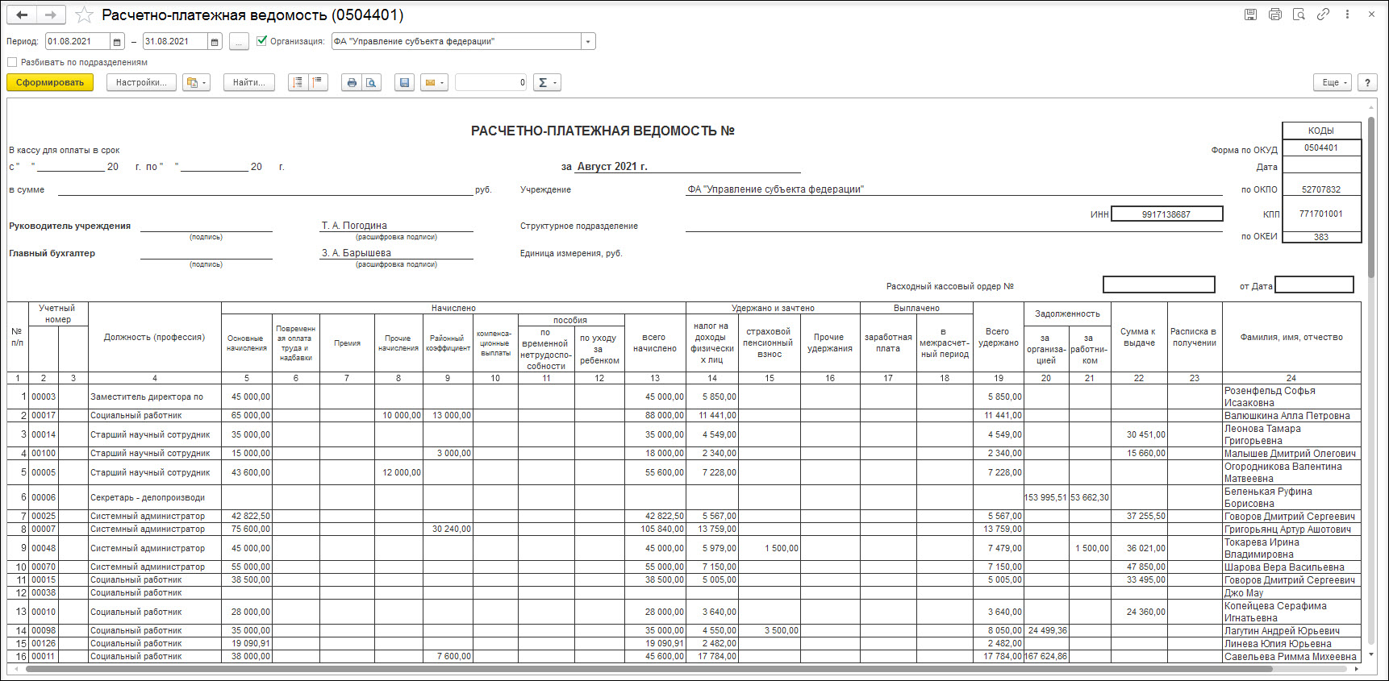Select name Розенфельд Софья Исааковна
1389x681 pixels.
[x=1291, y=397]
